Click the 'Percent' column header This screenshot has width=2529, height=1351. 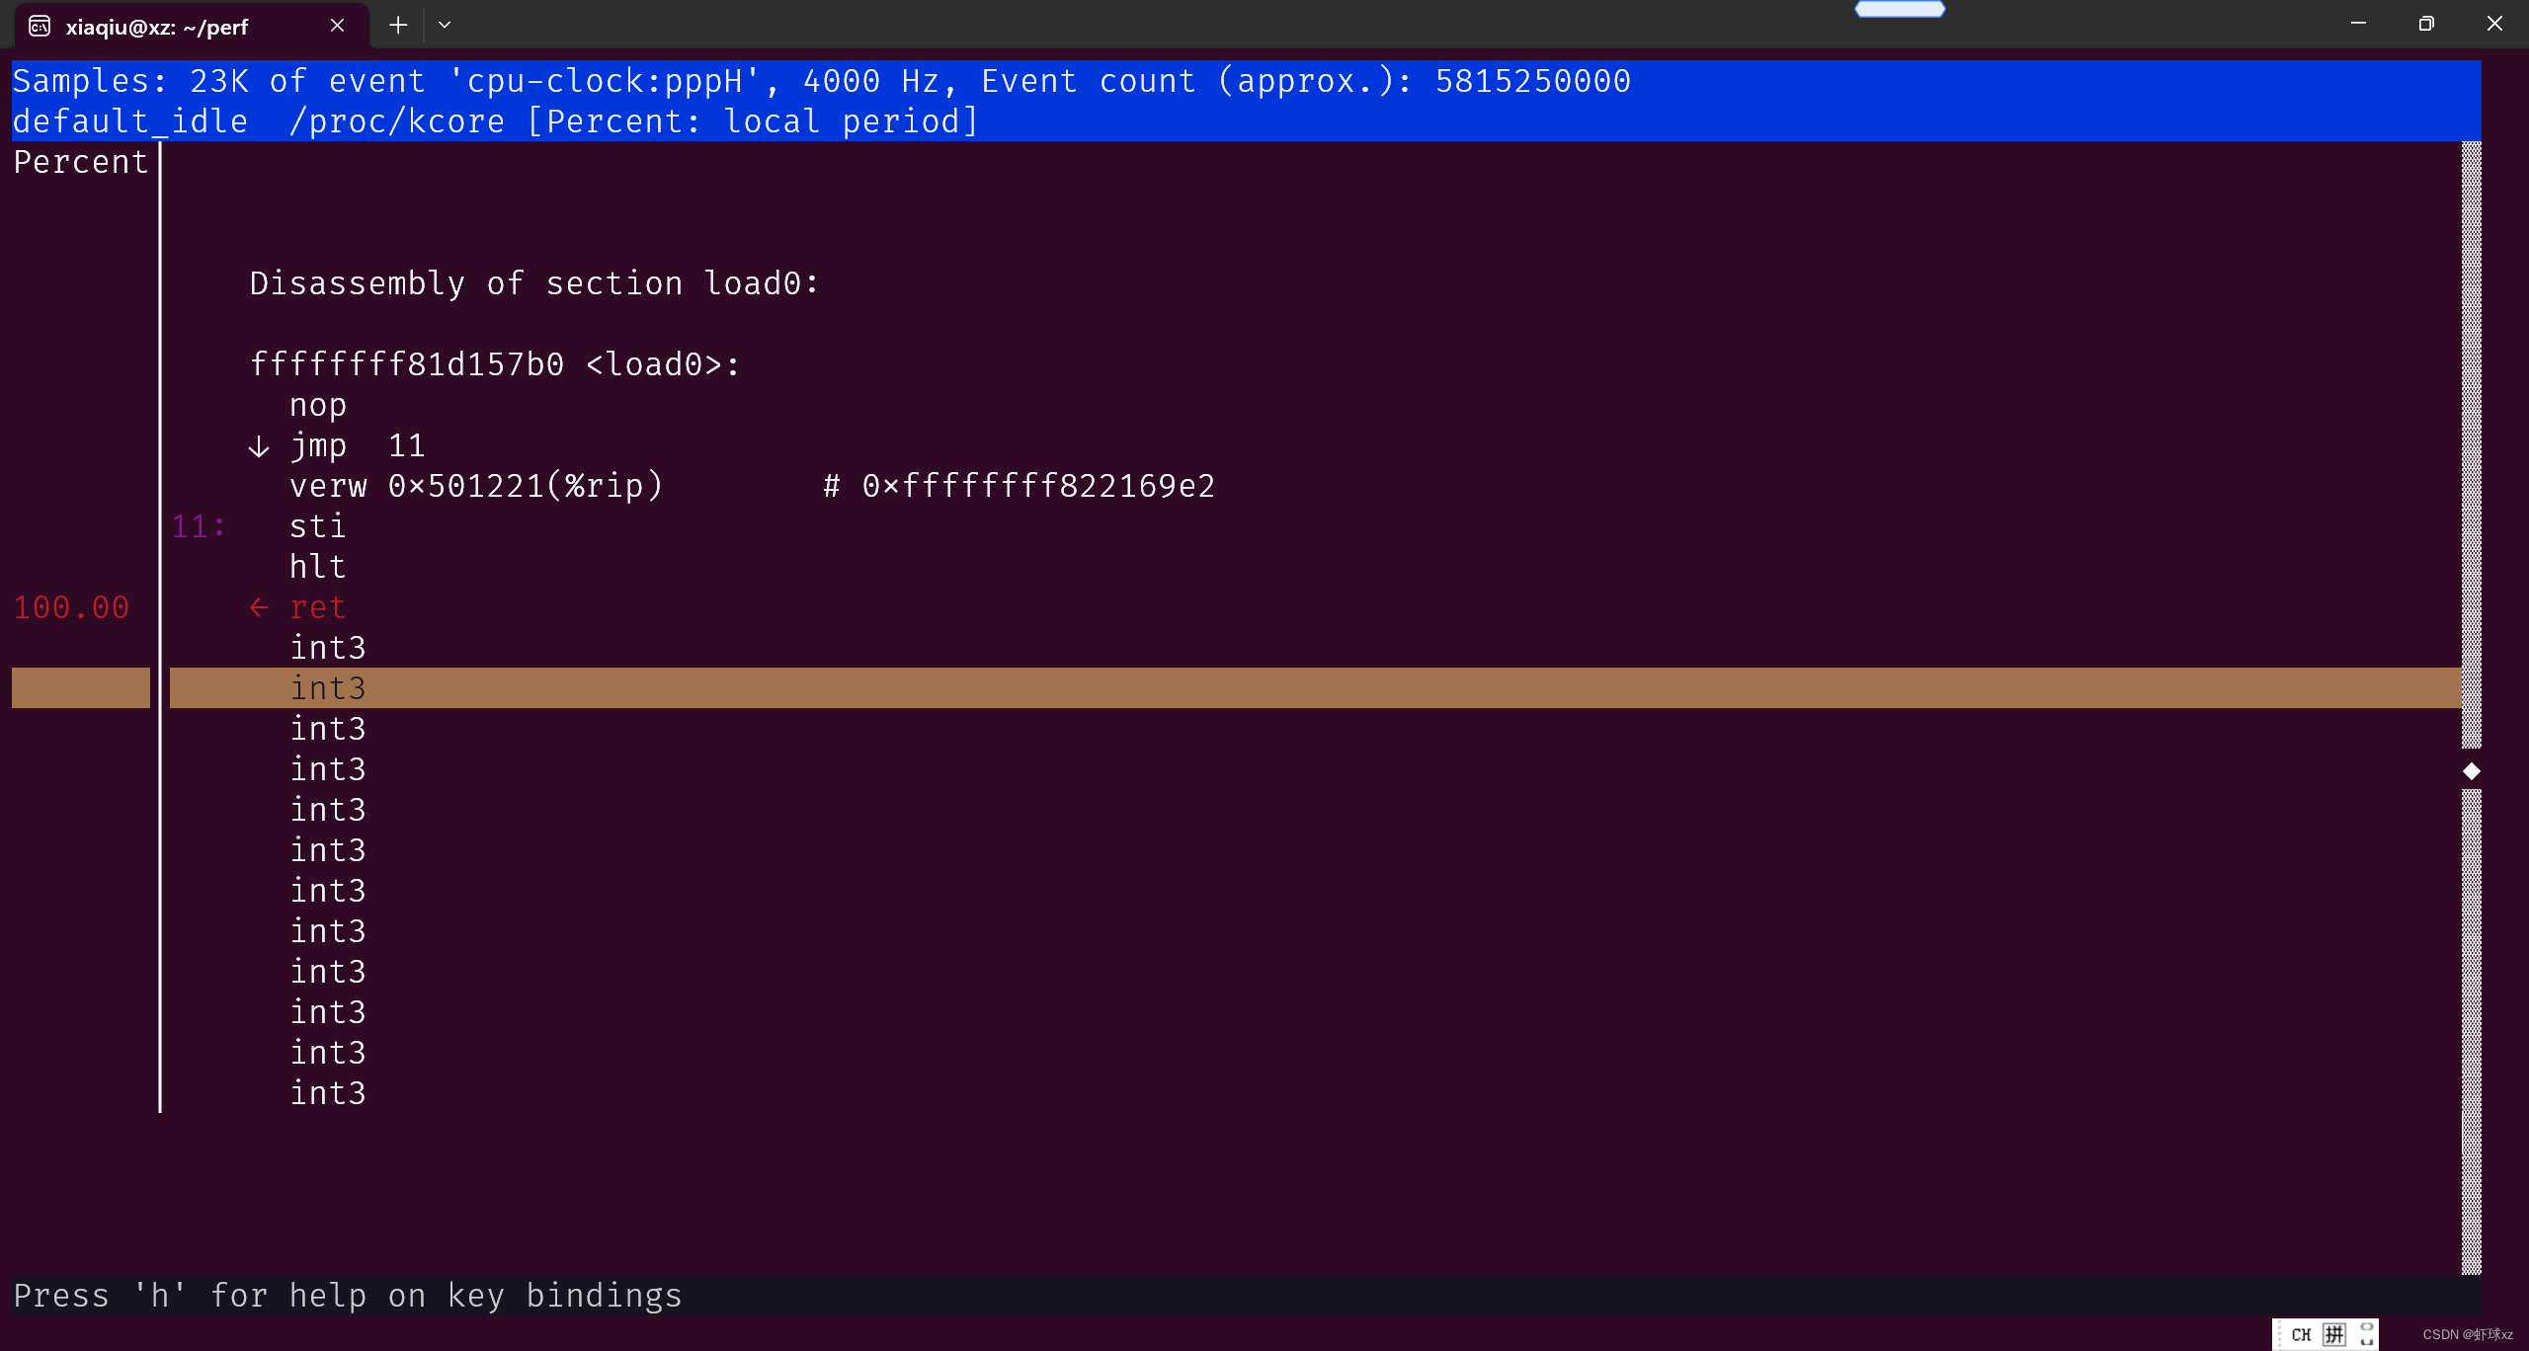(80, 162)
